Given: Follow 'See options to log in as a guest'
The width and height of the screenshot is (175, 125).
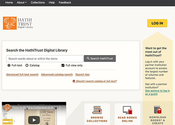Looking at the screenshot, I should coord(157,92).
